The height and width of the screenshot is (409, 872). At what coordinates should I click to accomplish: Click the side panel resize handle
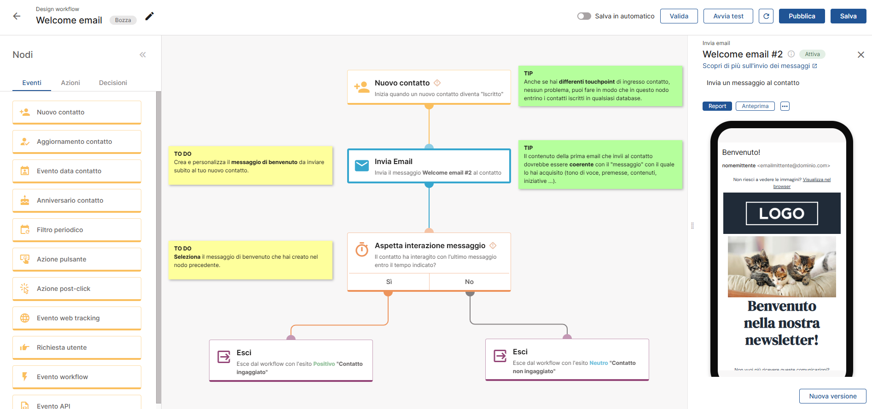[x=692, y=226]
